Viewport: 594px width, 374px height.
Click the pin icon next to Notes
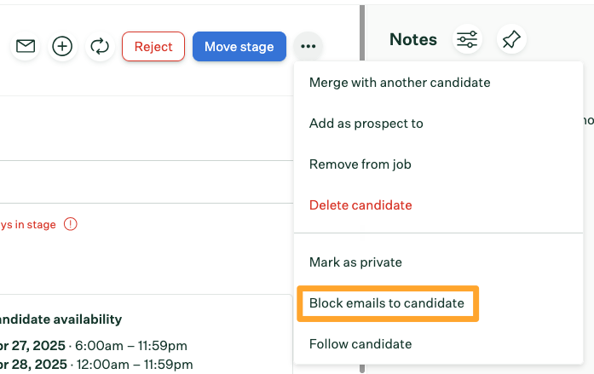[x=511, y=39]
